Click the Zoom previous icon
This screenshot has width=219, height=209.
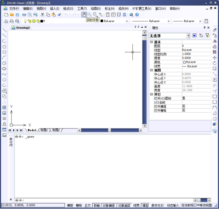coord(101,15)
